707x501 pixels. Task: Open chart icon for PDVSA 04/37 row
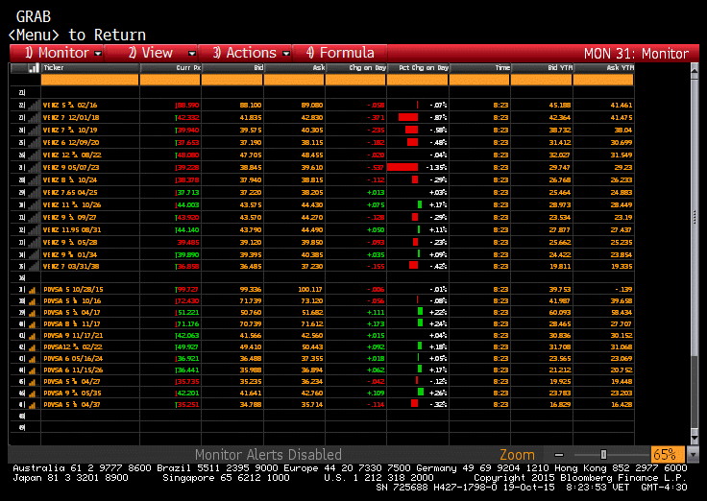(32, 405)
